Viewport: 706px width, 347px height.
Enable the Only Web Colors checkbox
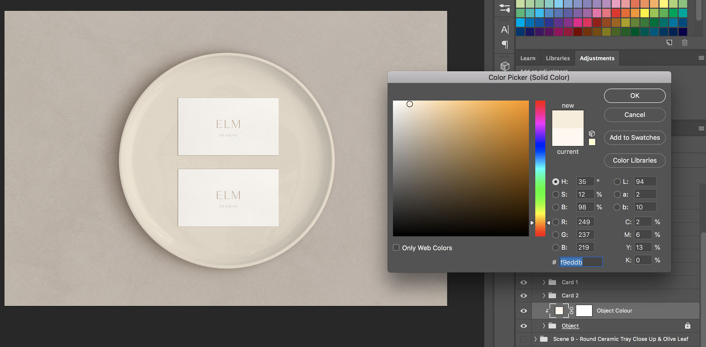[x=396, y=248]
